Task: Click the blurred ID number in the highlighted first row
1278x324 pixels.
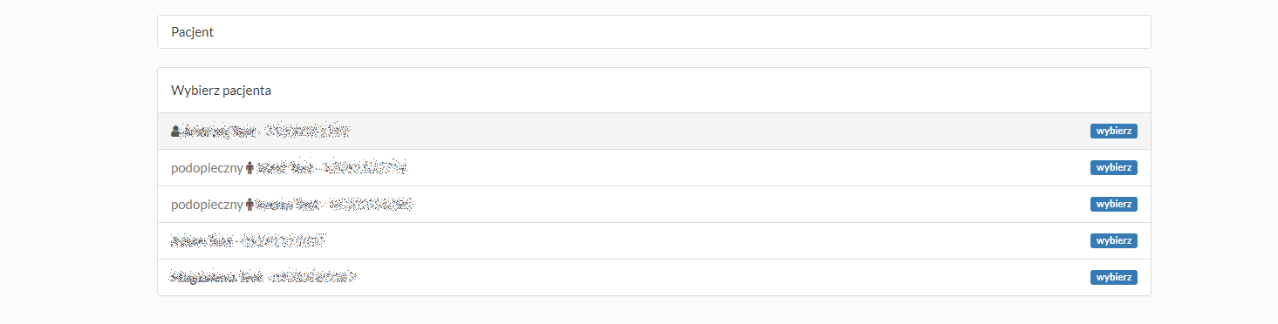Action: 308,132
